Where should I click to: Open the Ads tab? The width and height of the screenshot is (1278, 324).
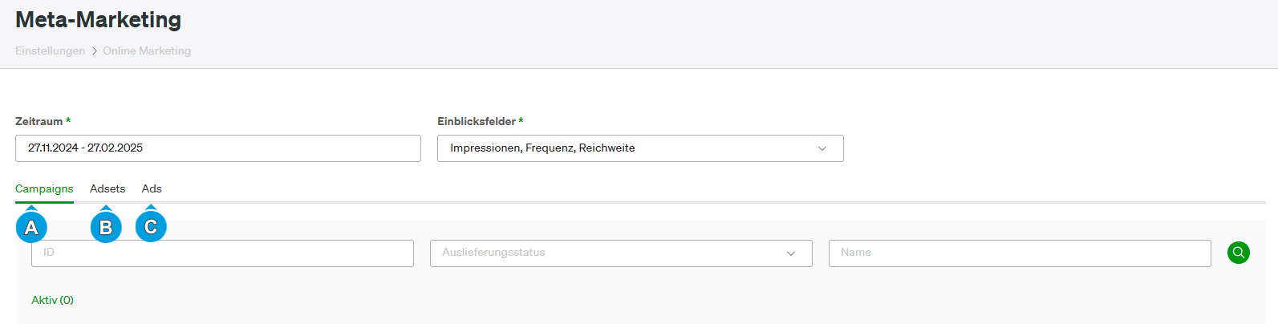click(x=152, y=189)
